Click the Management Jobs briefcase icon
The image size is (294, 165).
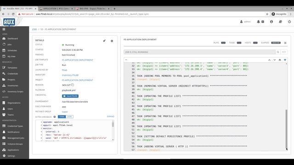[x=4, y=138]
